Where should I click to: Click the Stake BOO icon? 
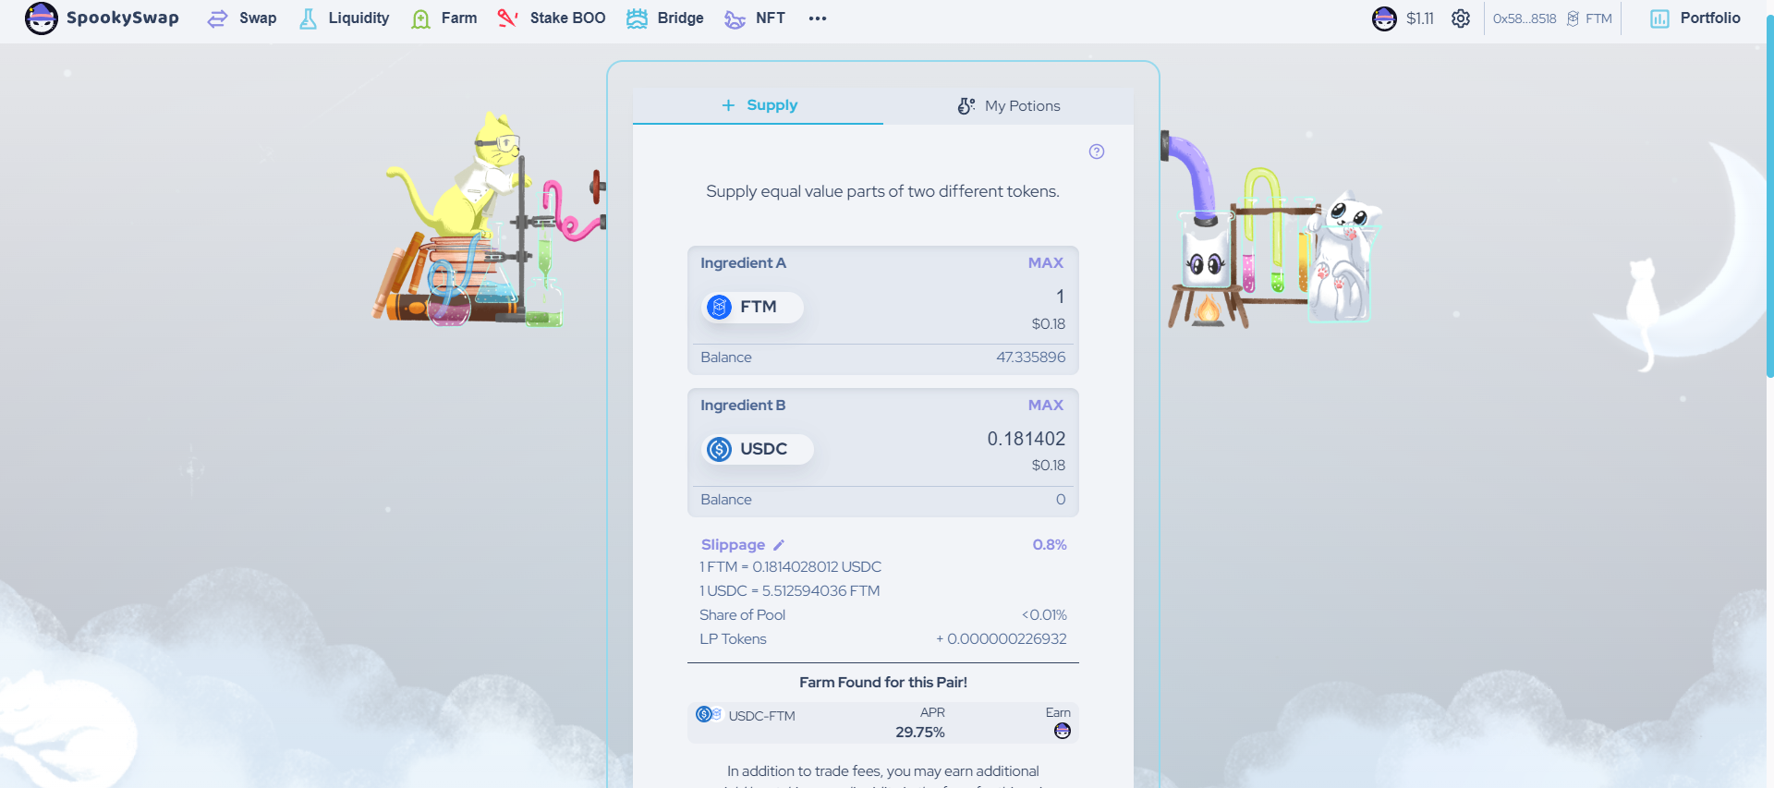tap(507, 18)
